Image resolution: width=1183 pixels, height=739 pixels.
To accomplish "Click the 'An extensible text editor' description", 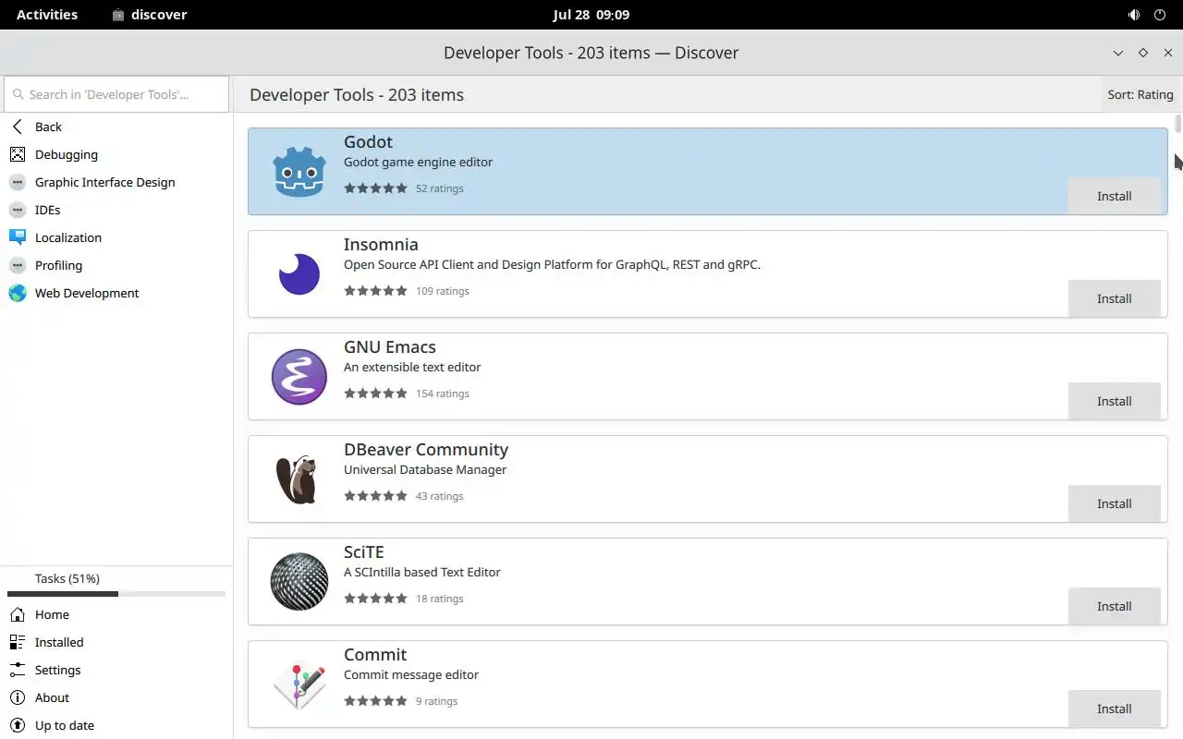I will 412,367.
